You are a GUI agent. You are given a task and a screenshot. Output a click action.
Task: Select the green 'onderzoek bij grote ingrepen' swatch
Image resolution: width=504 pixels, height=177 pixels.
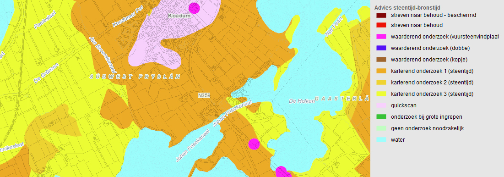coord(381,117)
